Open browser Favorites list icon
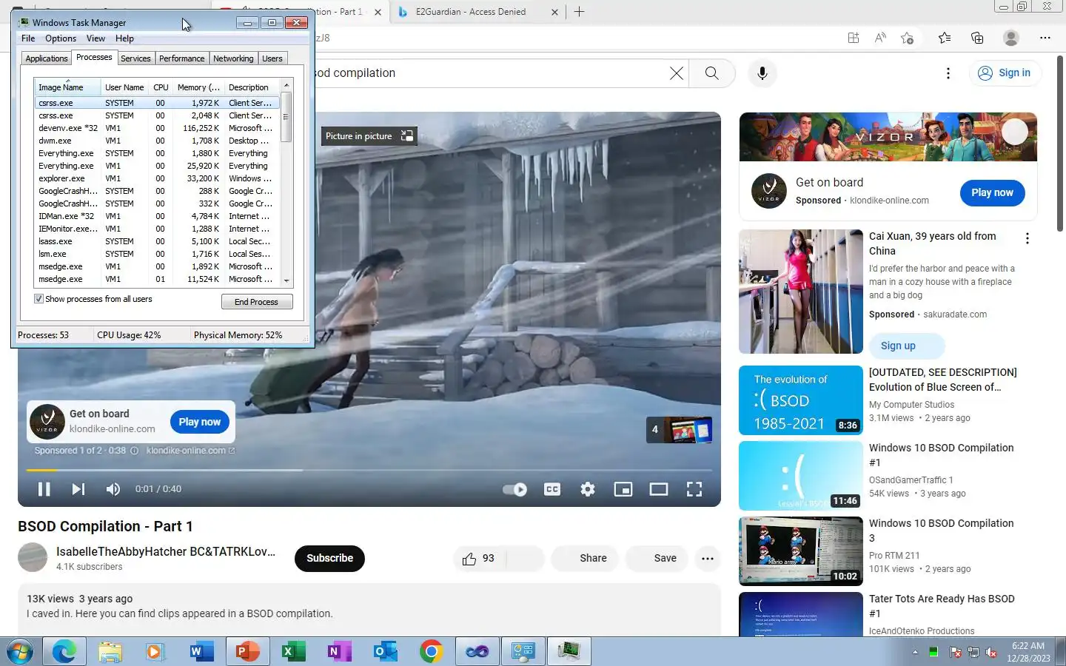The image size is (1066, 666). click(x=945, y=38)
